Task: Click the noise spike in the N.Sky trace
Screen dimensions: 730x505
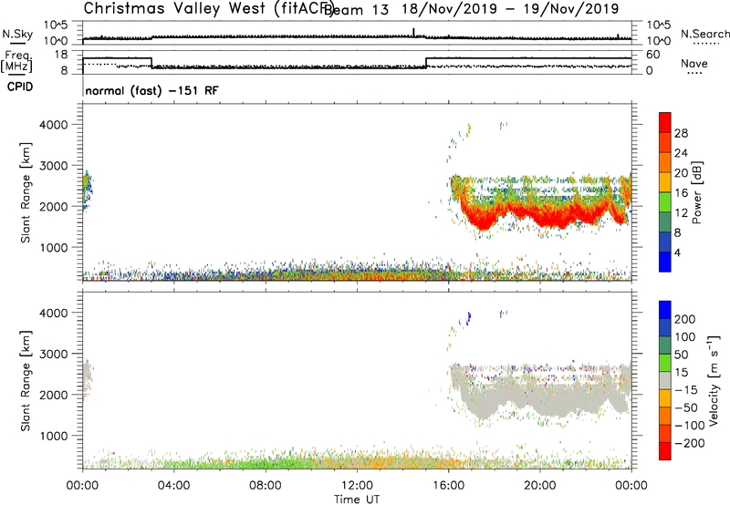Action: point(413,32)
